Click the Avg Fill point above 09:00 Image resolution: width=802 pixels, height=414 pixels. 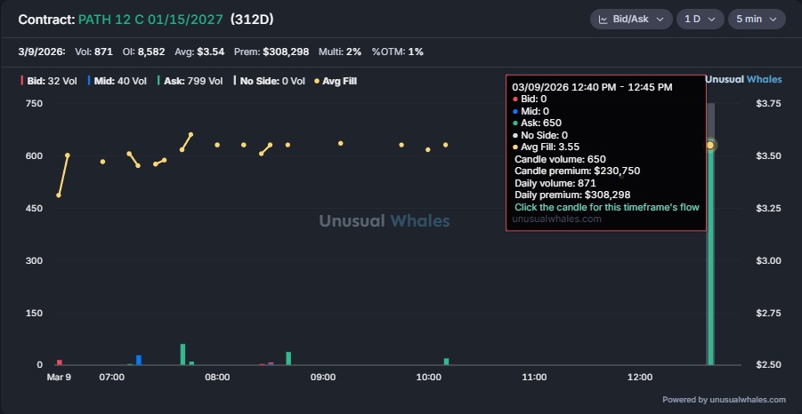tap(341, 143)
